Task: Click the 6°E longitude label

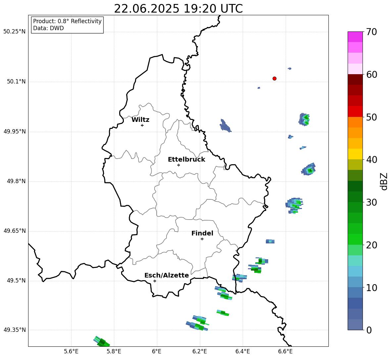Action: coord(157,352)
